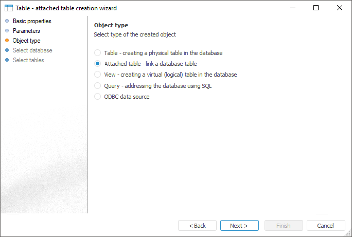This screenshot has height=237, width=352.
Task: Minimize the wizard window
Action: 292,8
